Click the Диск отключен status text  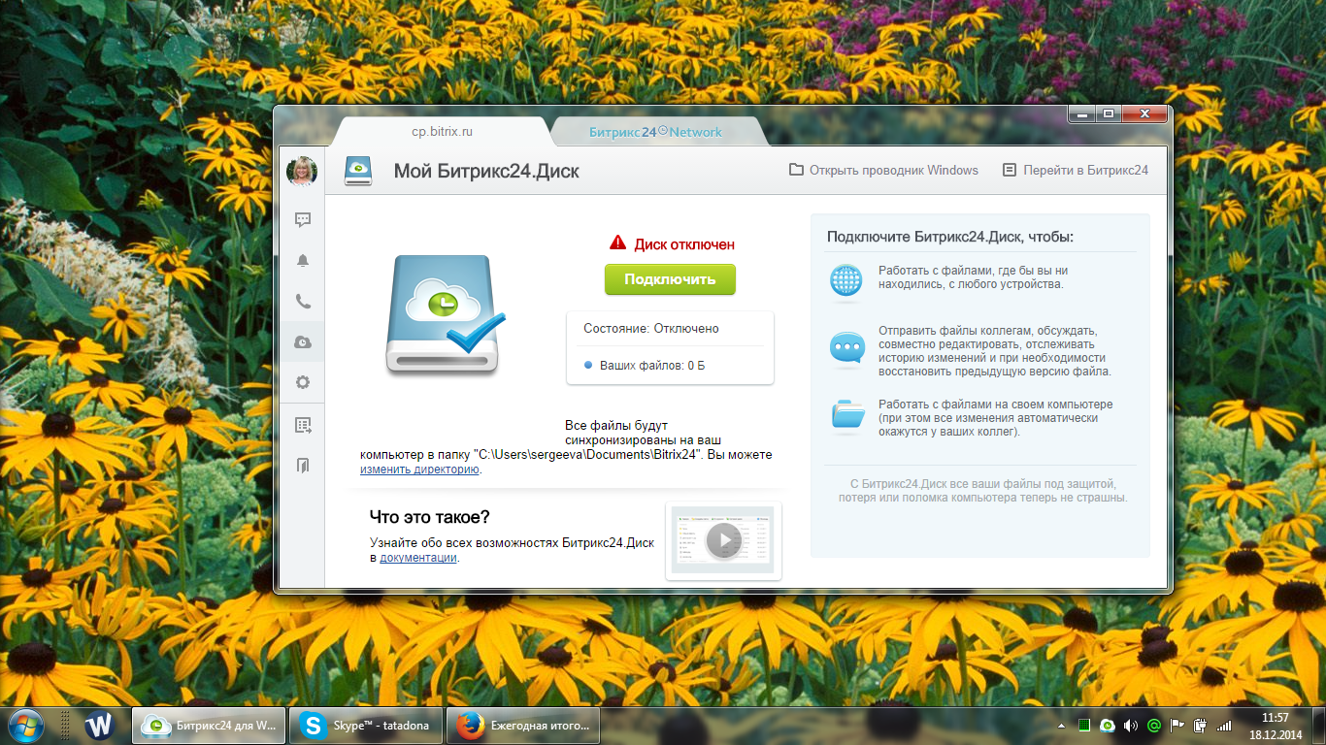point(684,244)
